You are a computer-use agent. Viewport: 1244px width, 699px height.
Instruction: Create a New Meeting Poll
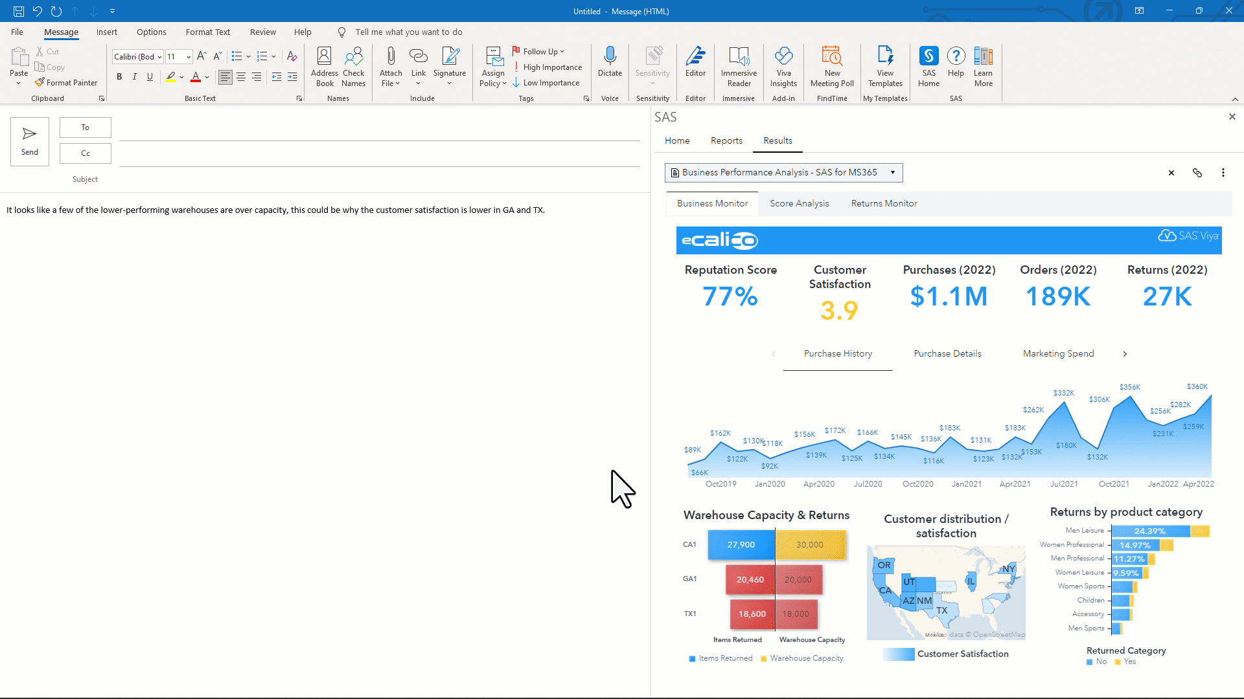click(x=832, y=66)
